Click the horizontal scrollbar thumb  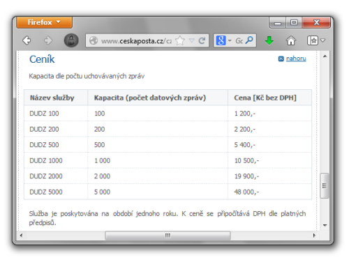pos(168,236)
